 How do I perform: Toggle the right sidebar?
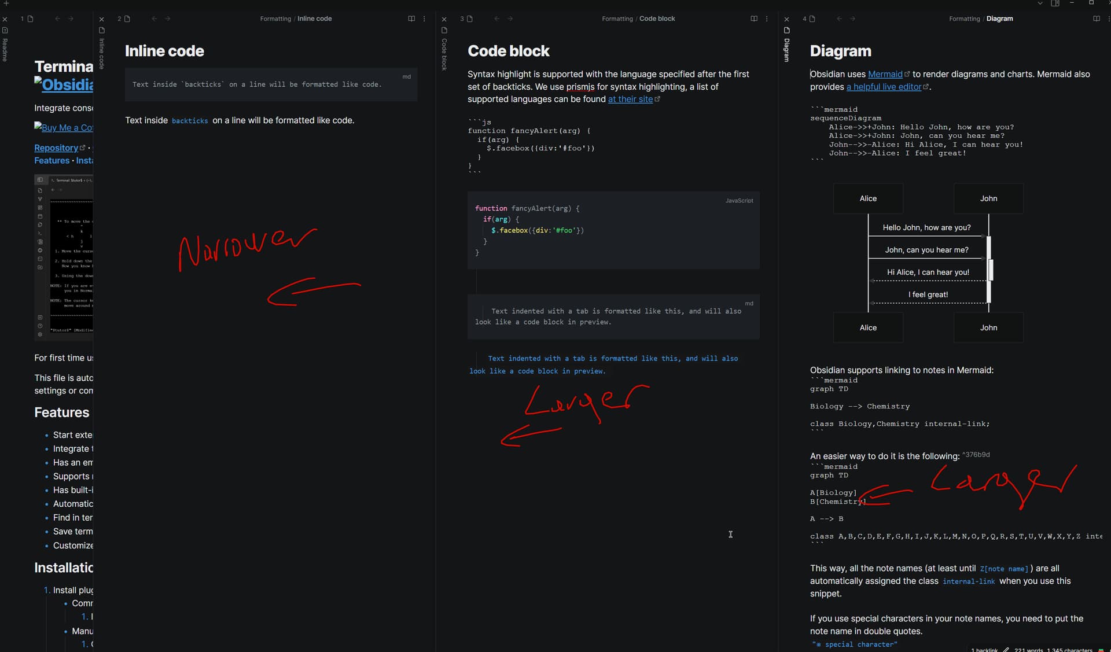point(1055,3)
